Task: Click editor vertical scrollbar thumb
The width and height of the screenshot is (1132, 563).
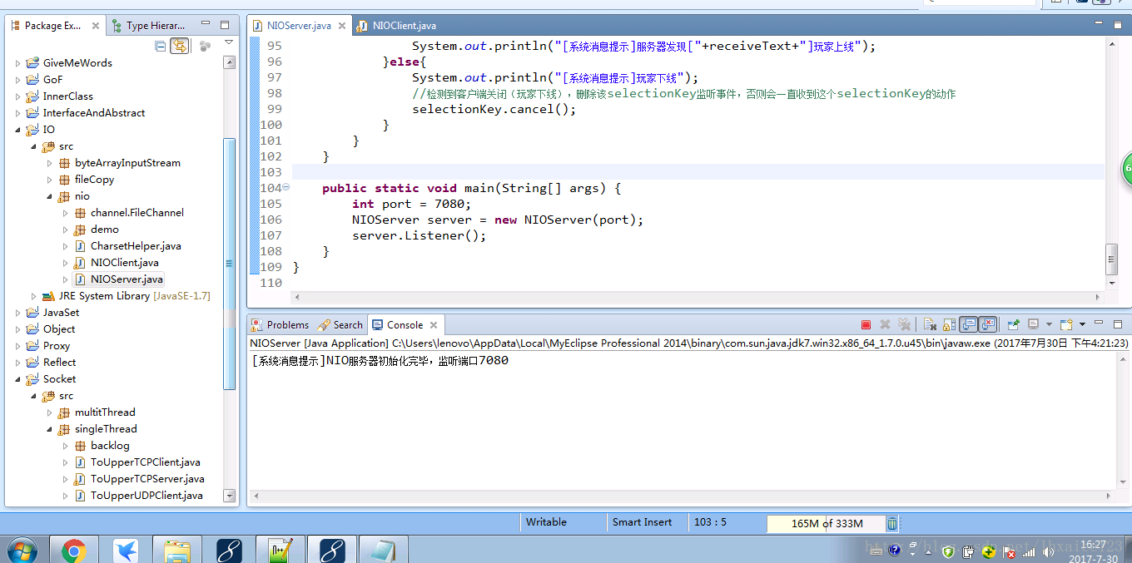Action: [x=1111, y=259]
